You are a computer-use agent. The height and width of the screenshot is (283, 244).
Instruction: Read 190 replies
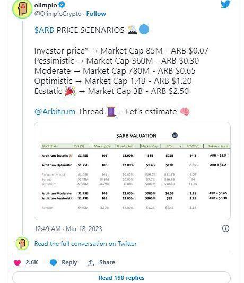tap(121, 278)
